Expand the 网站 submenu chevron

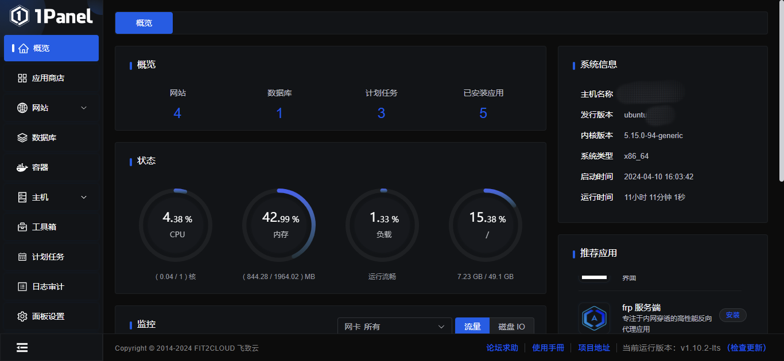[x=84, y=108]
